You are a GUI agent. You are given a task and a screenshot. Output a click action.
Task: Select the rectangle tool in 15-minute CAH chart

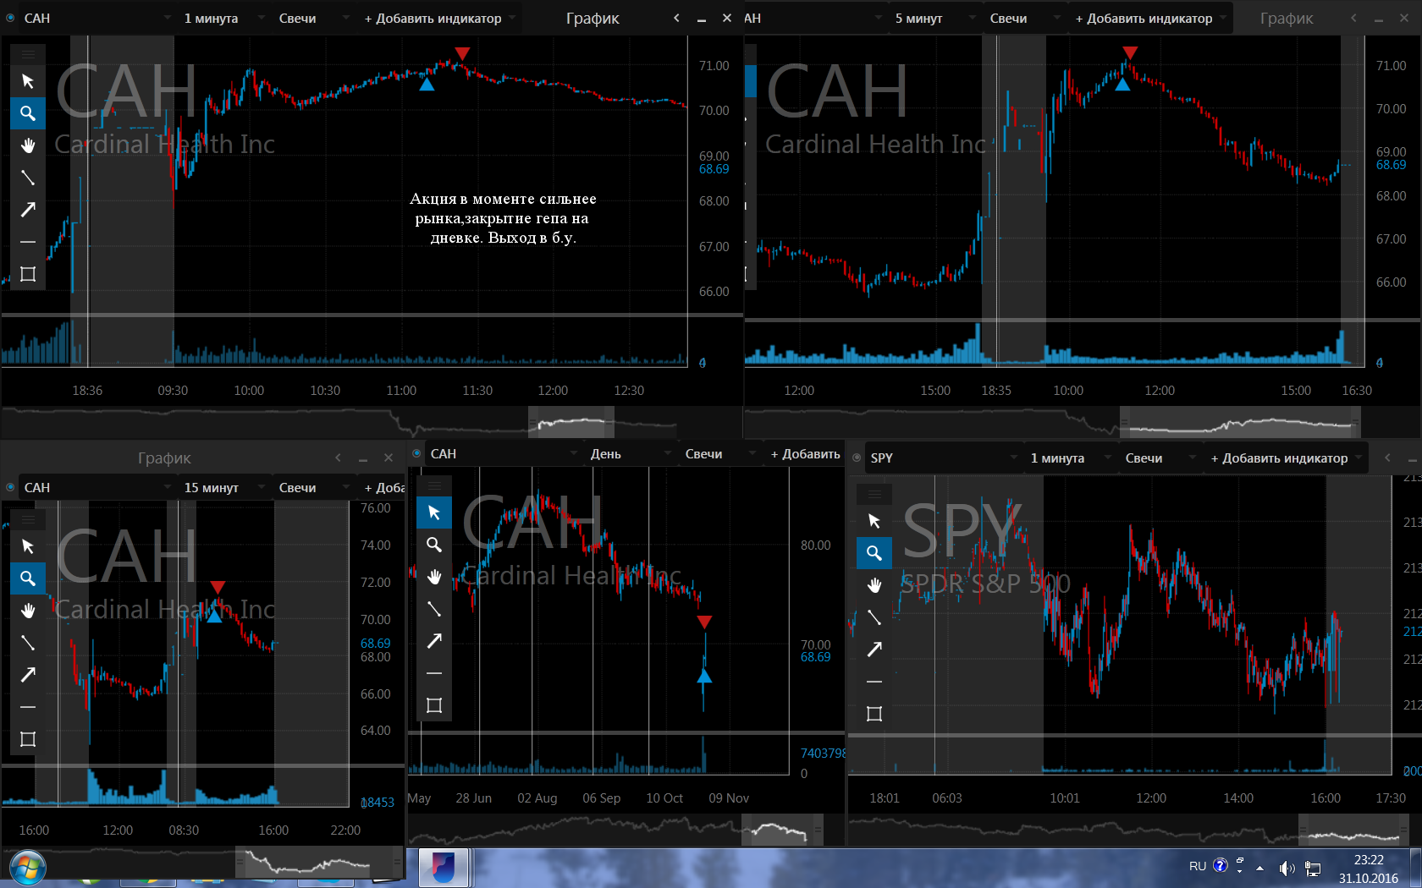click(x=28, y=739)
